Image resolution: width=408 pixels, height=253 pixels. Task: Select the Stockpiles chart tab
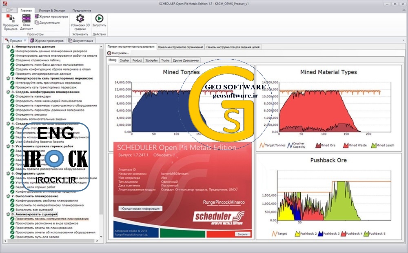[151, 60]
